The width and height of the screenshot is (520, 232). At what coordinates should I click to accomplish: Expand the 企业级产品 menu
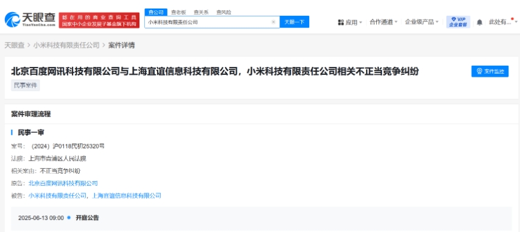pos(421,22)
